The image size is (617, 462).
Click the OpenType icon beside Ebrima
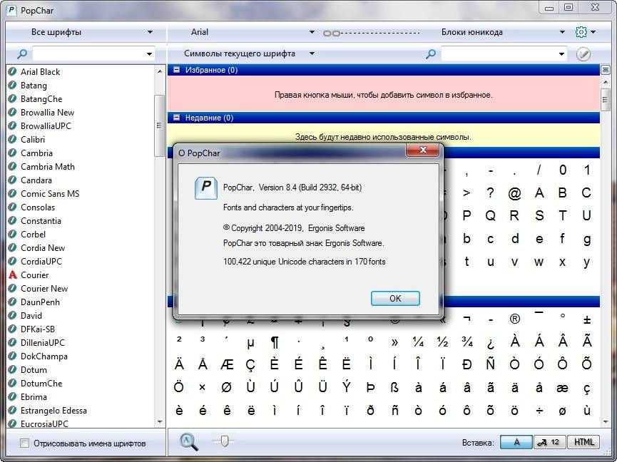click(x=13, y=396)
